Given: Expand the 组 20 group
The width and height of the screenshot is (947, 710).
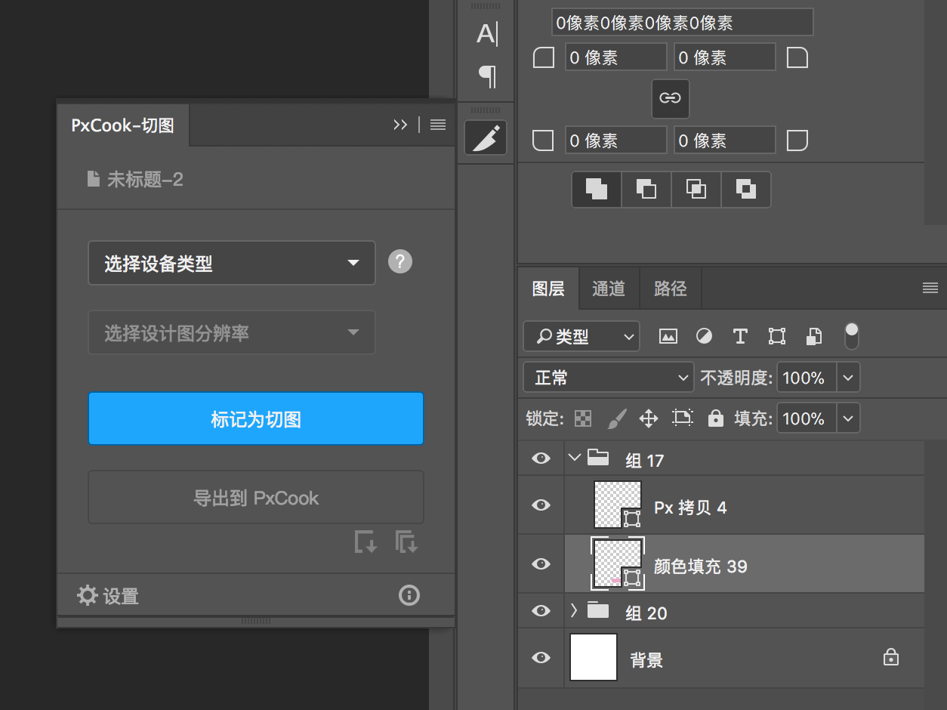Looking at the screenshot, I should [574, 610].
